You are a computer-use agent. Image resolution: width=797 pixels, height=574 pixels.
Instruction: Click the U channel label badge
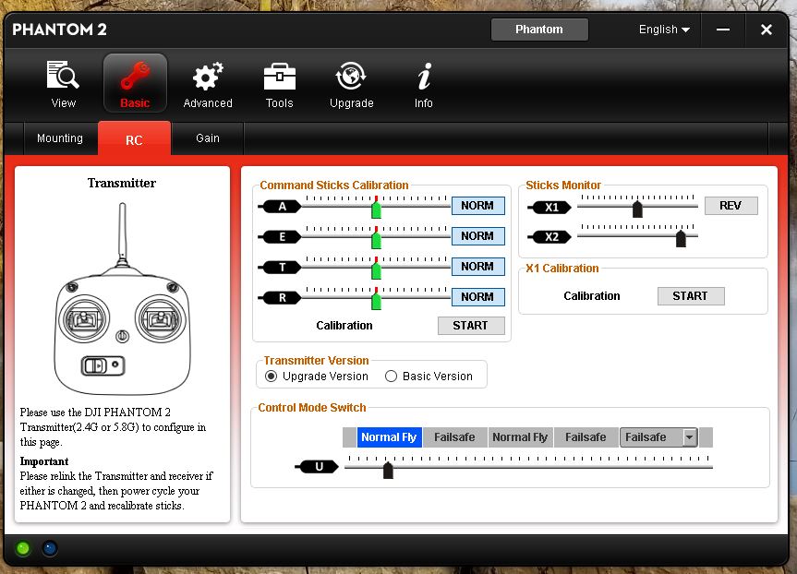(x=318, y=466)
